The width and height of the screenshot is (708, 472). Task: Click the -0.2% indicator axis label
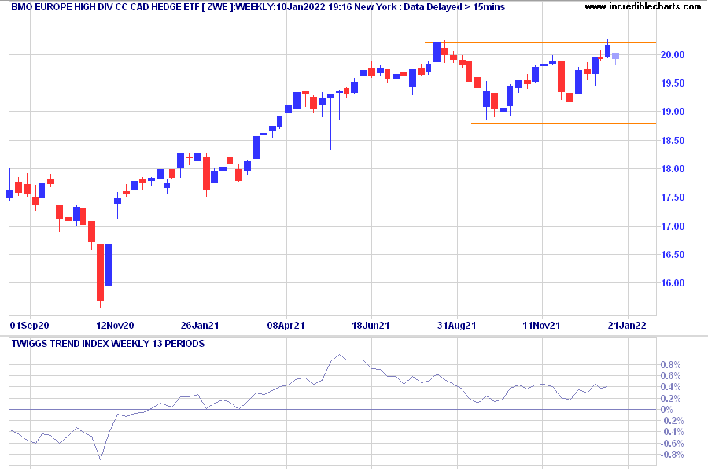point(672,421)
